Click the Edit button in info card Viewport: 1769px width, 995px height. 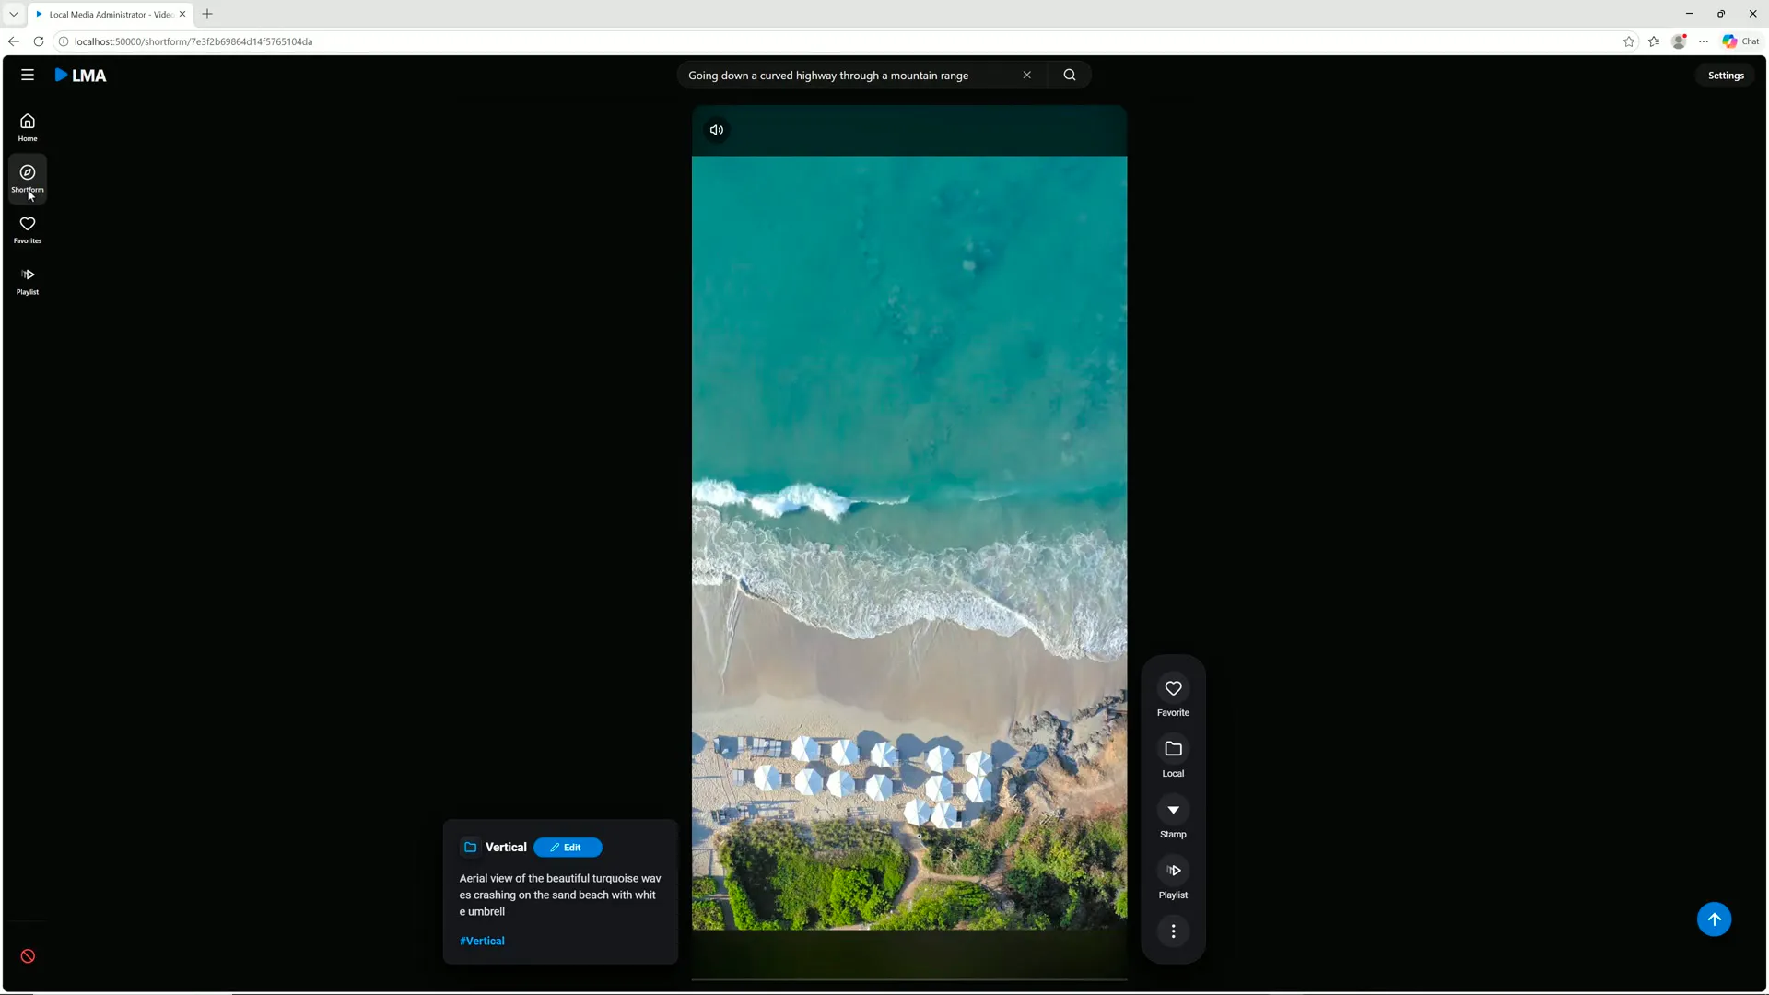pos(568,848)
